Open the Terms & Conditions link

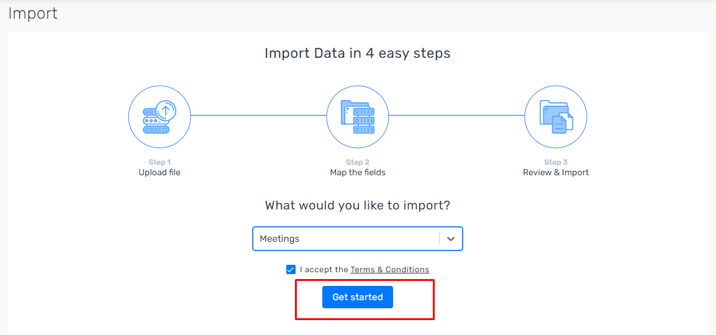[389, 270]
